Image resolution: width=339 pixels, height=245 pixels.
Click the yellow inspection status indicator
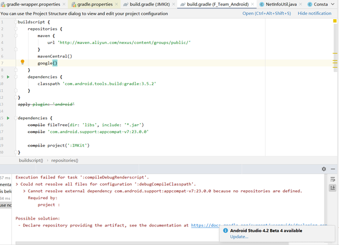(x=335, y=21)
